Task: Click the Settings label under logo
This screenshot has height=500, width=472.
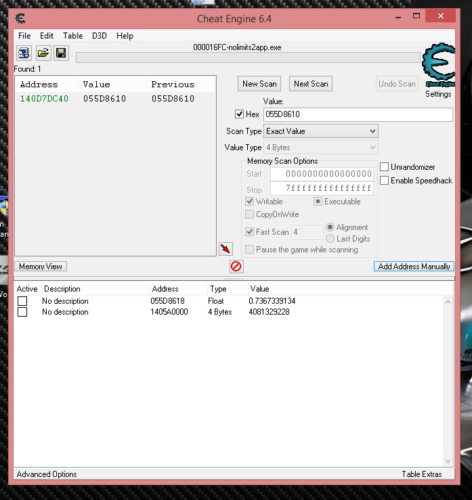Action: coord(438,94)
